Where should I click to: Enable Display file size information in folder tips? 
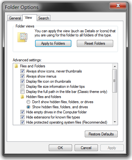pos(22,87)
